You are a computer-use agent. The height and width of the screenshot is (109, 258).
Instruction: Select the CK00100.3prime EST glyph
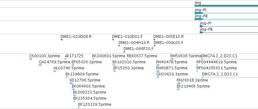[30, 59]
